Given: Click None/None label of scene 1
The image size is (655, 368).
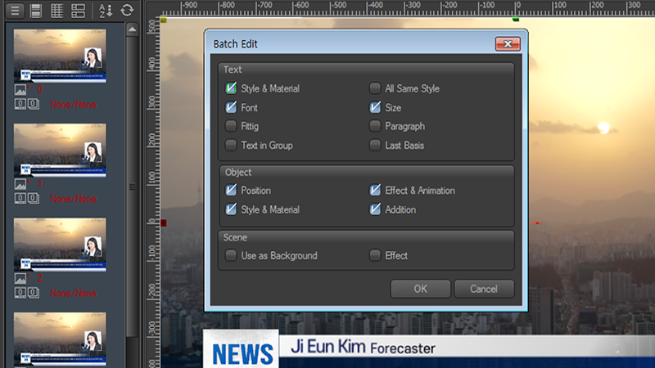Looking at the screenshot, I should click(74, 199).
